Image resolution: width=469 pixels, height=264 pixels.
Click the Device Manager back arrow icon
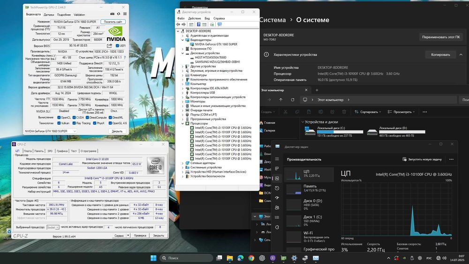(x=178, y=24)
